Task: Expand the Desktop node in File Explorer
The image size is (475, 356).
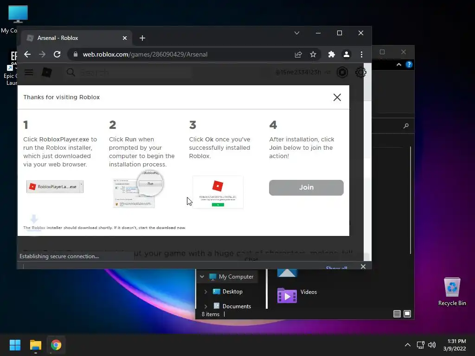Action: pyautogui.click(x=205, y=292)
